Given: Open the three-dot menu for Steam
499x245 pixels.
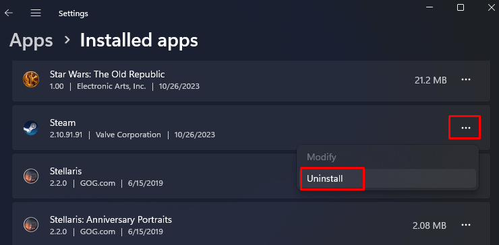Looking at the screenshot, I should (466, 128).
